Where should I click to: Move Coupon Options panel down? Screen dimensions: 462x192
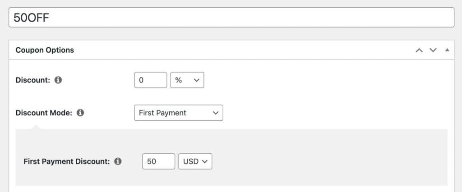click(x=433, y=50)
